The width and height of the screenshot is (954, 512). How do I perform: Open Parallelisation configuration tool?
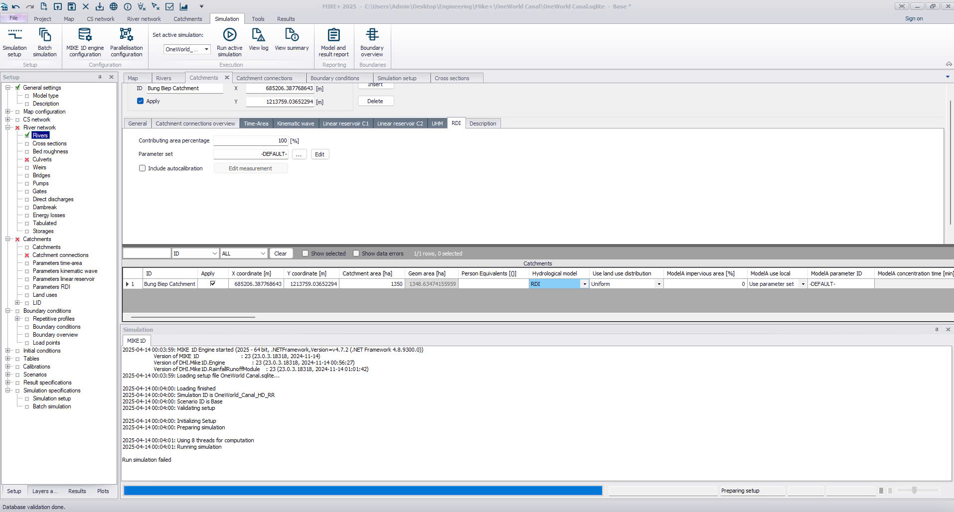(126, 42)
